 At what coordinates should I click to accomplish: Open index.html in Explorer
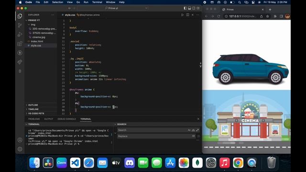click(x=37, y=42)
